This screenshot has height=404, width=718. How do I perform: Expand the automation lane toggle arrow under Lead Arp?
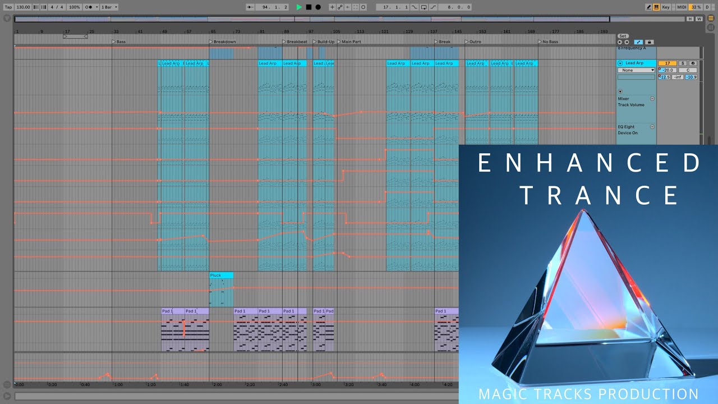(x=620, y=91)
